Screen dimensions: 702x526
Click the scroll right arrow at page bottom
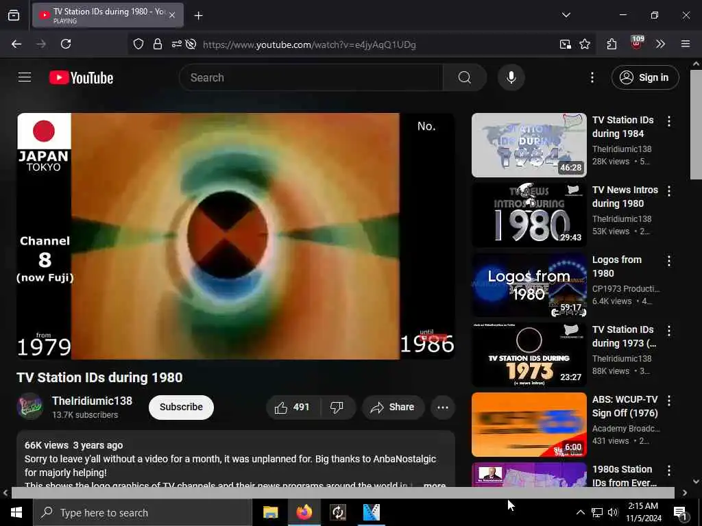[685, 492]
